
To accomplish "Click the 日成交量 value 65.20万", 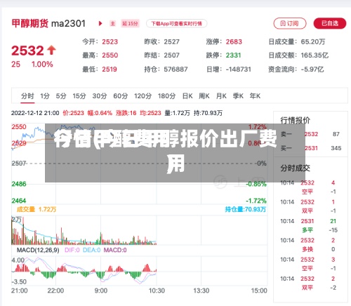I will tap(313, 42).
